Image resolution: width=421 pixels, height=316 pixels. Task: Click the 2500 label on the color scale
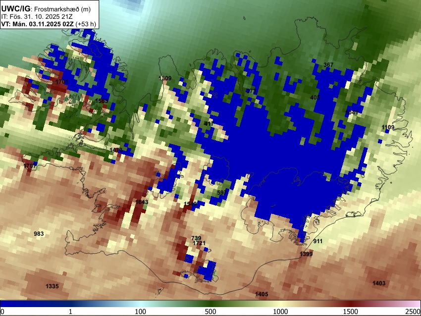413,312
